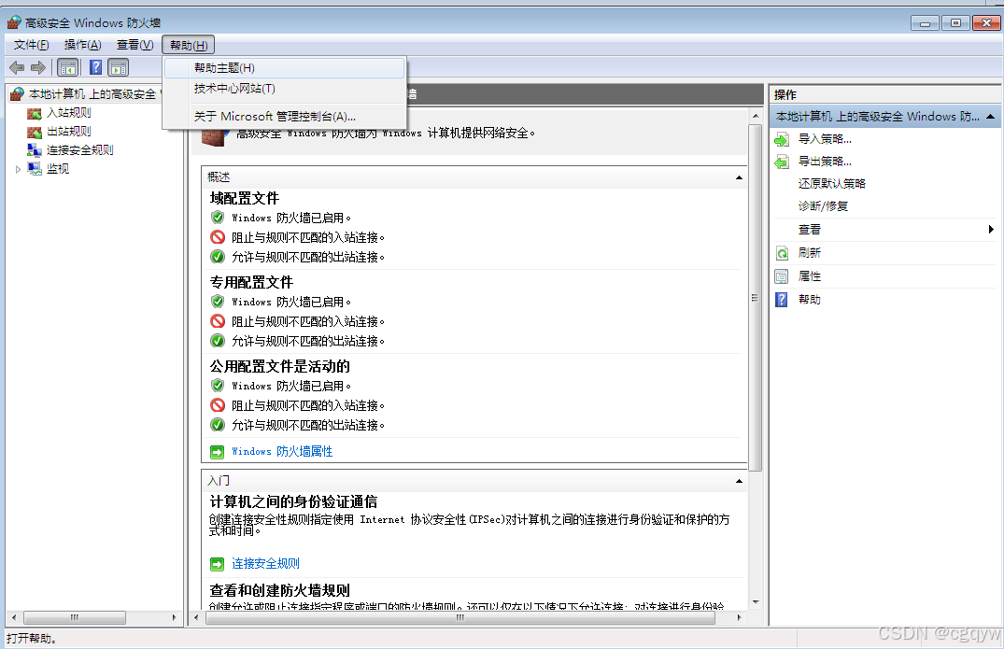The image size is (1004, 649).
Task: Click the 域配置文件 heading
Action: 245,198
